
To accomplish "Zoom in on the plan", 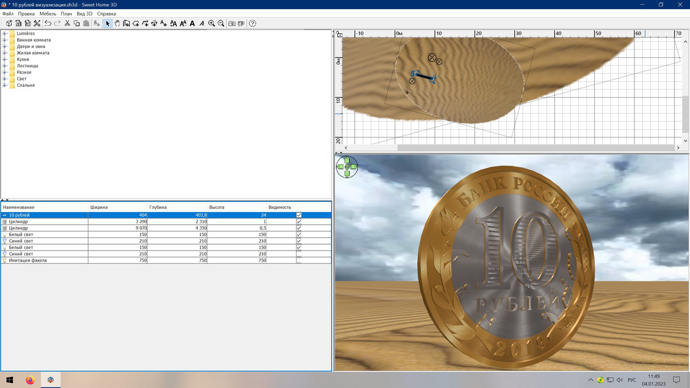I will [x=211, y=24].
